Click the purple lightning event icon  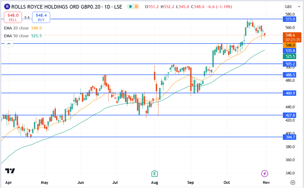click(265, 173)
